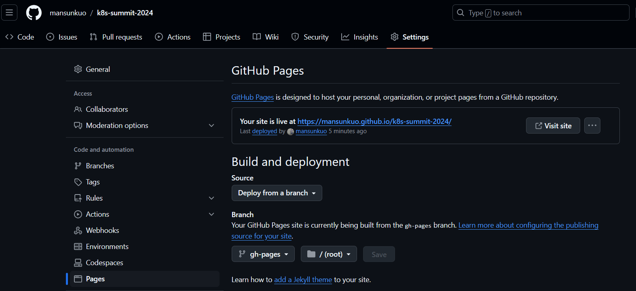This screenshot has width=636, height=291.
Task: Open the gh-pages branch selector
Action: 263,254
